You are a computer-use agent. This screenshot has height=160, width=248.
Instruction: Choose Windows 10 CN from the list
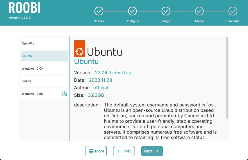(x=44, y=69)
